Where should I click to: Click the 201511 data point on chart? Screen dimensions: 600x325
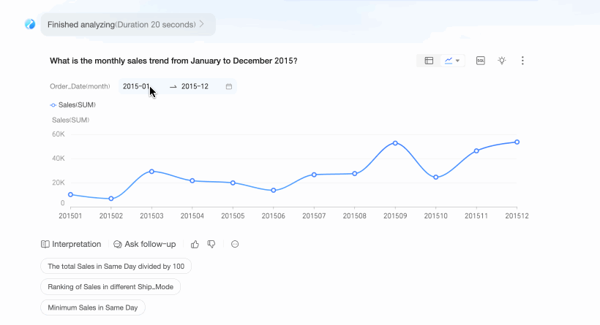(476, 151)
